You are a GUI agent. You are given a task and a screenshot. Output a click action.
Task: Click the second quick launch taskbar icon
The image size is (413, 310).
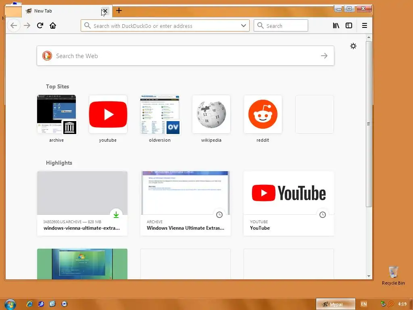pyautogui.click(x=41, y=304)
